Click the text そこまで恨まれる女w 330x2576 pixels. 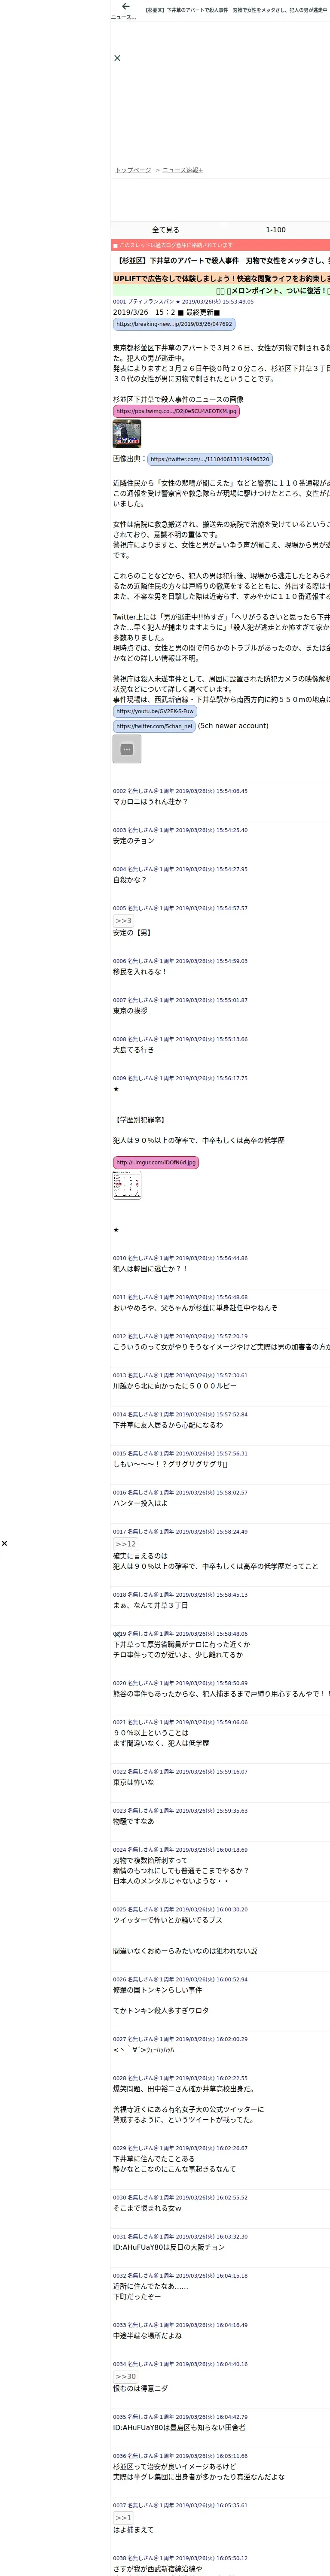pos(147,2208)
